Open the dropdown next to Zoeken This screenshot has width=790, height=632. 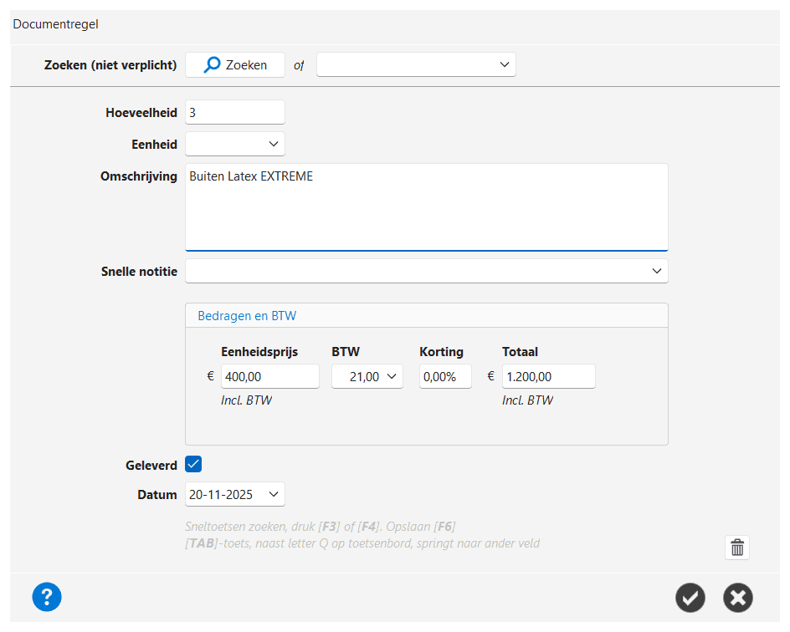pyautogui.click(x=416, y=65)
